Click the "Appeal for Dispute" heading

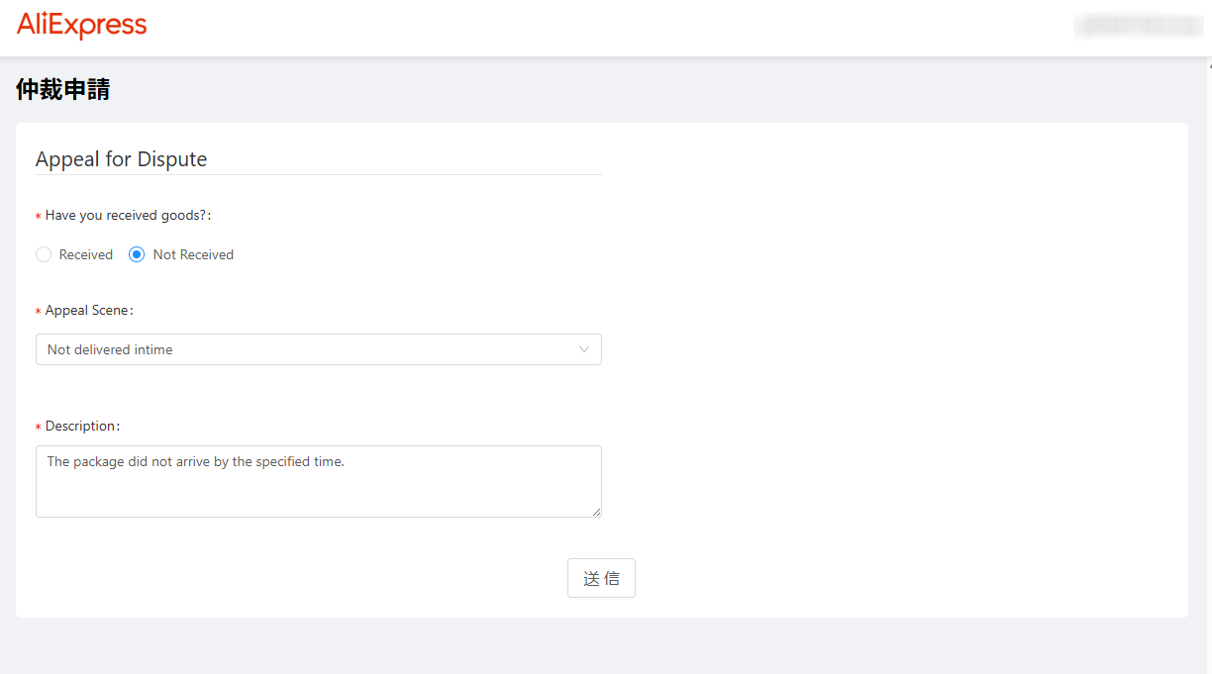(x=121, y=159)
